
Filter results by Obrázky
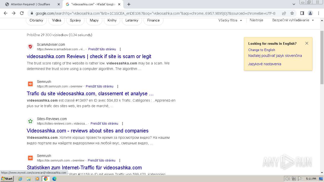click(x=36, y=20)
